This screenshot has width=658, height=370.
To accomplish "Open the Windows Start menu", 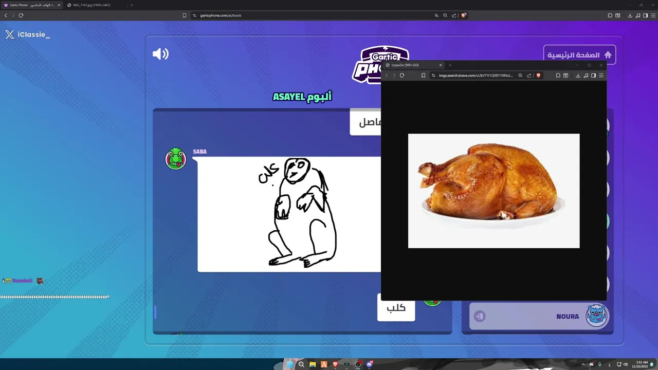I will pyautogui.click(x=290, y=364).
